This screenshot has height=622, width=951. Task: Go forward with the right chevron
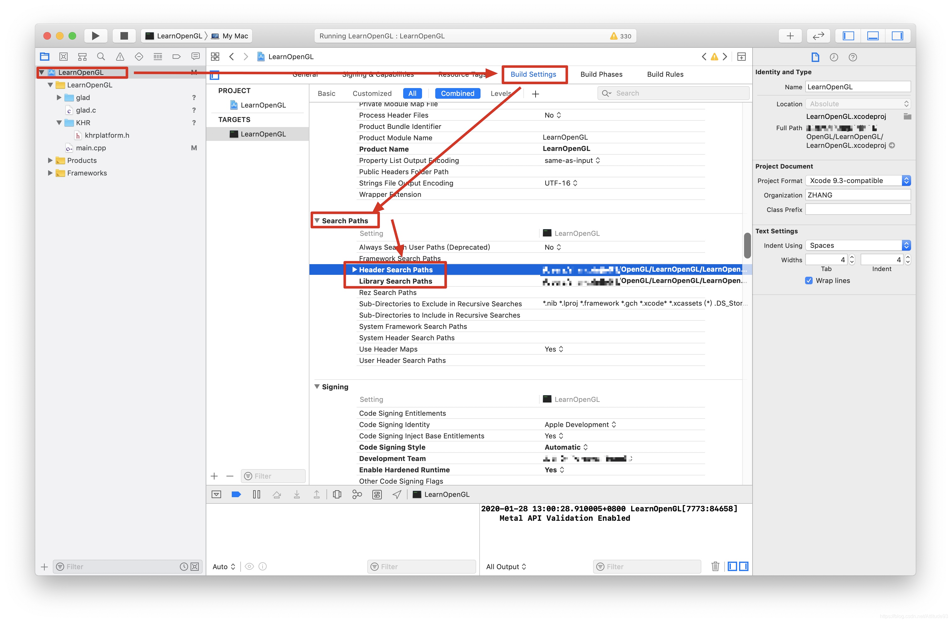246,56
